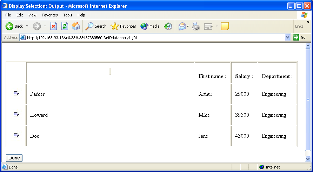The width and height of the screenshot is (313, 172).
Task: Open the History toolbar icon
Action: [168, 26]
